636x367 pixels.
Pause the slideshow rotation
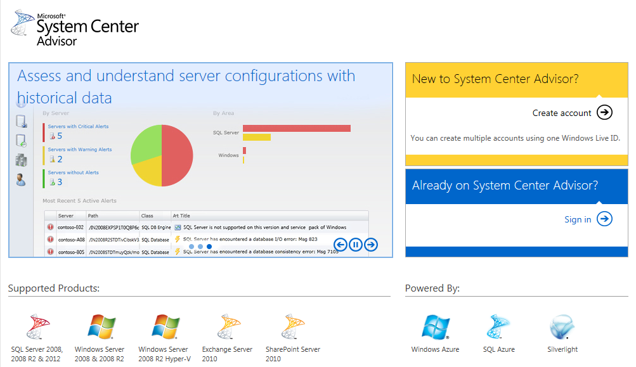tap(356, 244)
